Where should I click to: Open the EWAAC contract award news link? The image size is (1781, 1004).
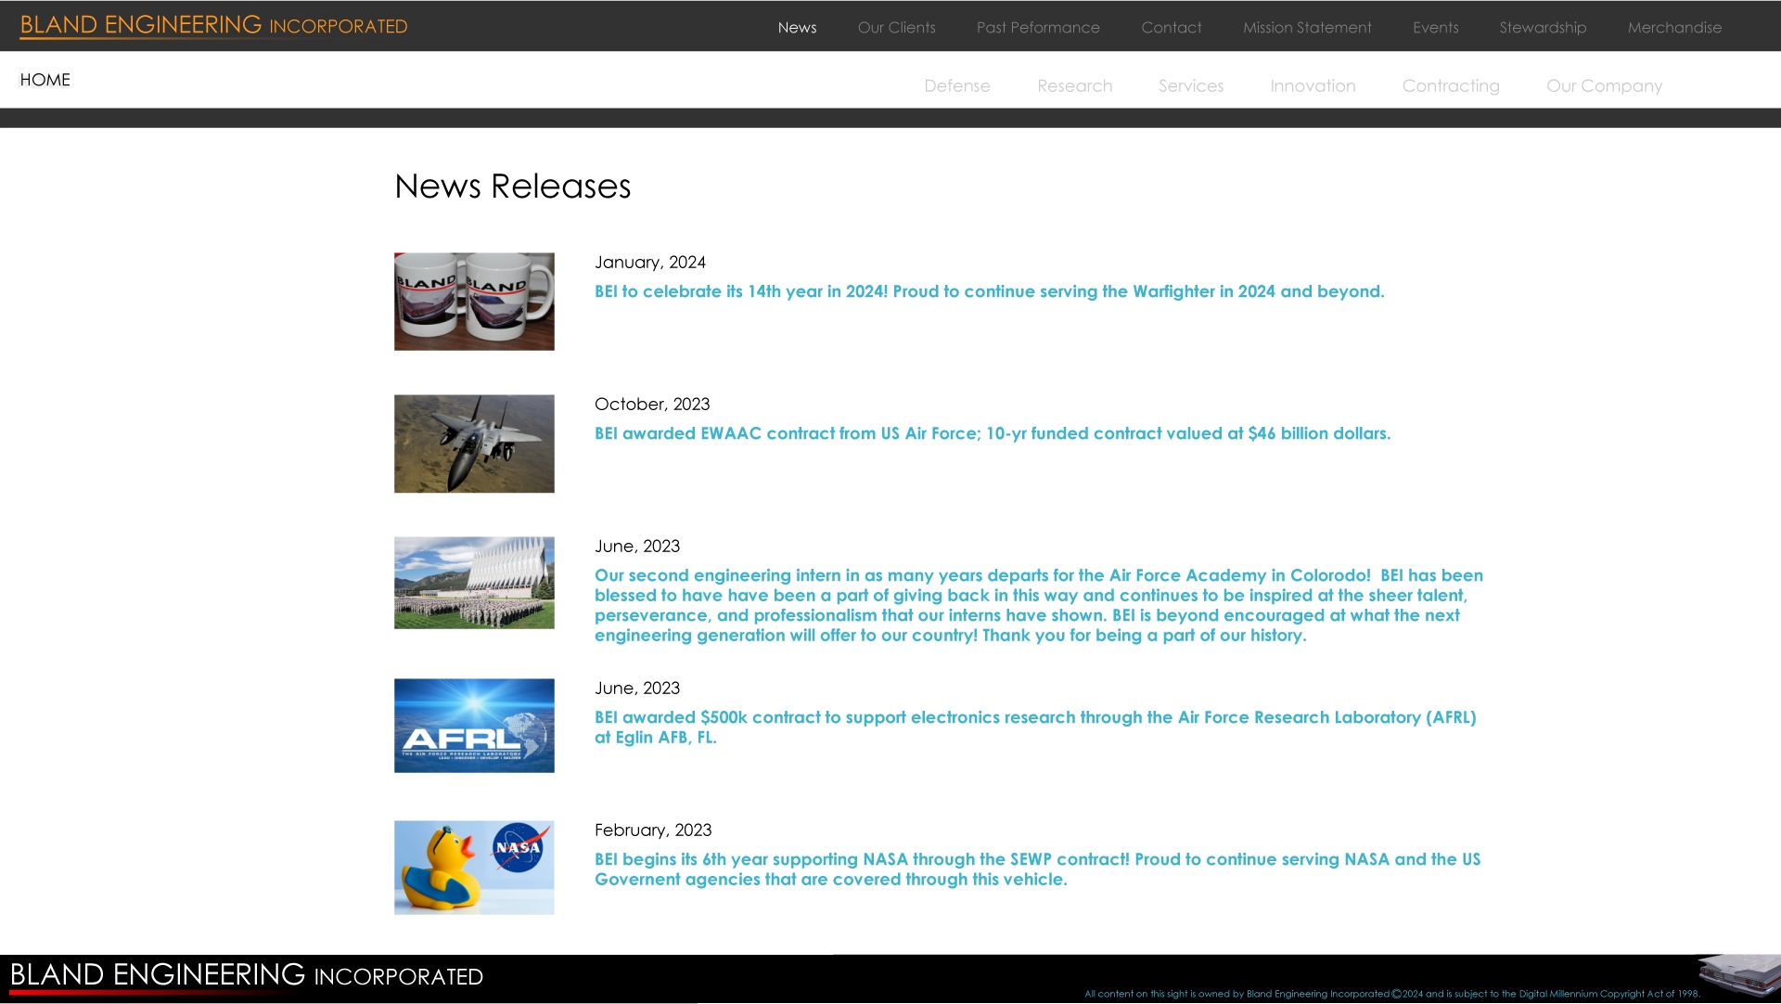(993, 433)
